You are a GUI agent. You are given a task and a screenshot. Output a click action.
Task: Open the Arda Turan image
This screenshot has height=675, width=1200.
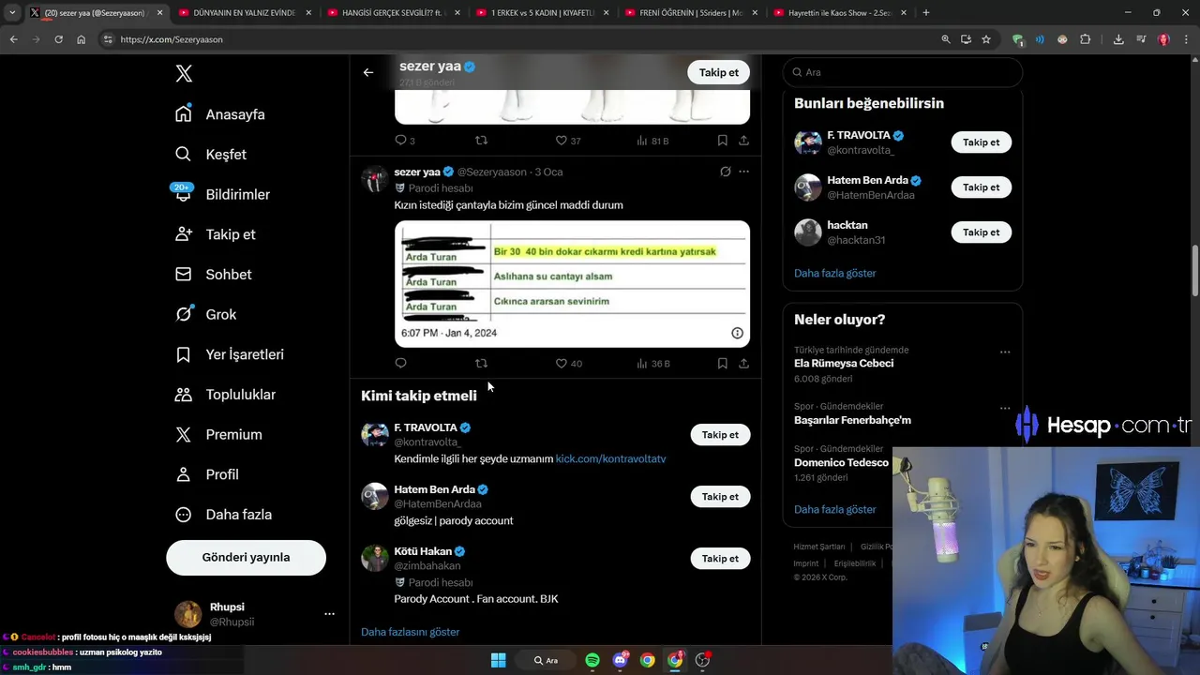tap(572, 284)
